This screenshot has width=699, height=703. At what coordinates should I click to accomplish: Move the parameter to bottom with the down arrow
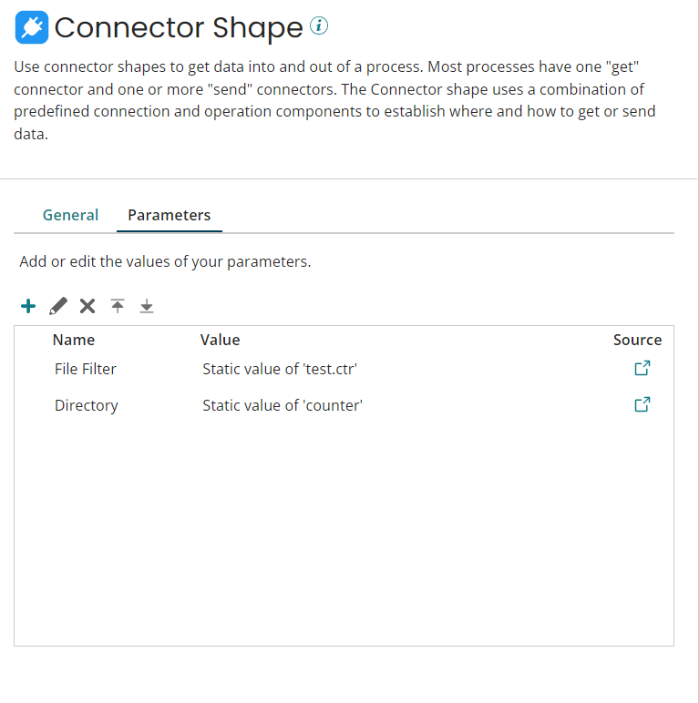click(147, 306)
